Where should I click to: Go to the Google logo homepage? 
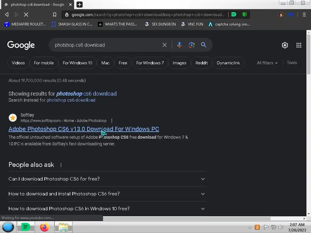21,45
